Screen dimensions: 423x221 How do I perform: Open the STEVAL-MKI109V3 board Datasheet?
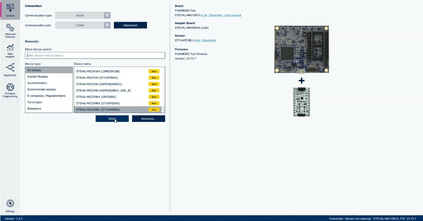[215, 15]
